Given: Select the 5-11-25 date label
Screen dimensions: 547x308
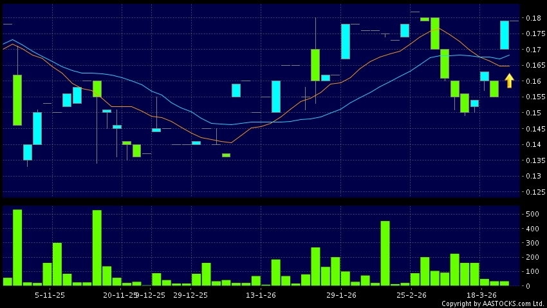Looking at the screenshot, I should point(50,294).
